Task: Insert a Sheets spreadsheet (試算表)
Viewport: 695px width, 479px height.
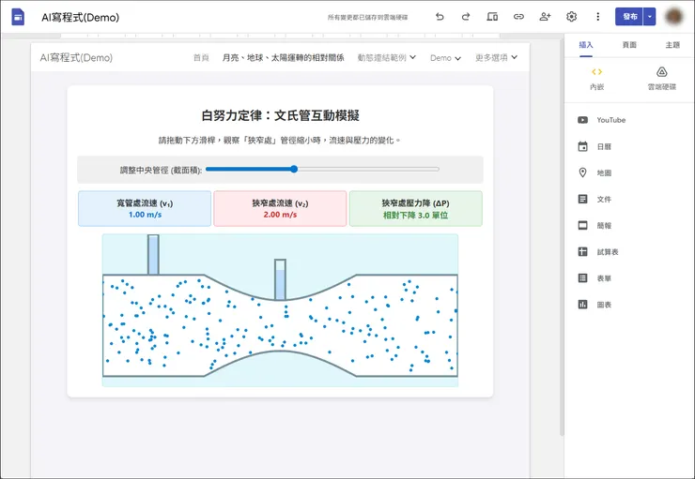Action: pos(598,251)
